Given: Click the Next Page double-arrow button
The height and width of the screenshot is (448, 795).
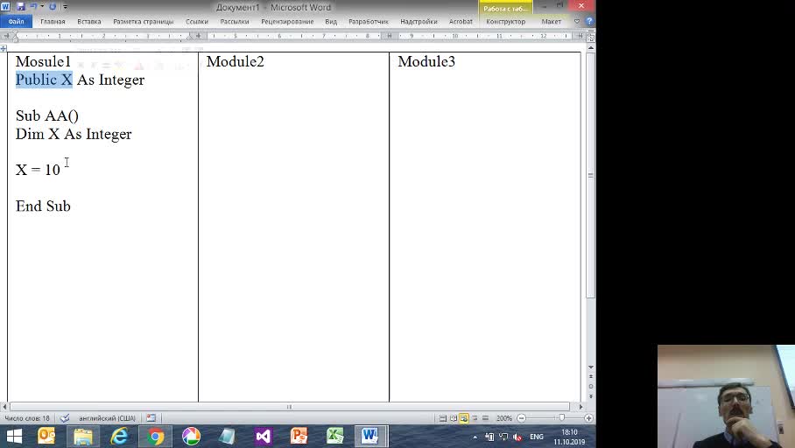Looking at the screenshot, I should (591, 395).
